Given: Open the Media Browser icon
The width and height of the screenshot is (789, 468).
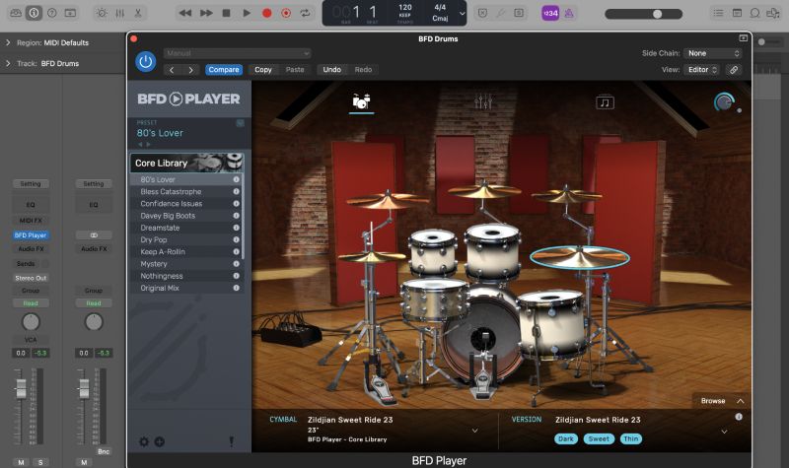Looking at the screenshot, I should (773, 13).
